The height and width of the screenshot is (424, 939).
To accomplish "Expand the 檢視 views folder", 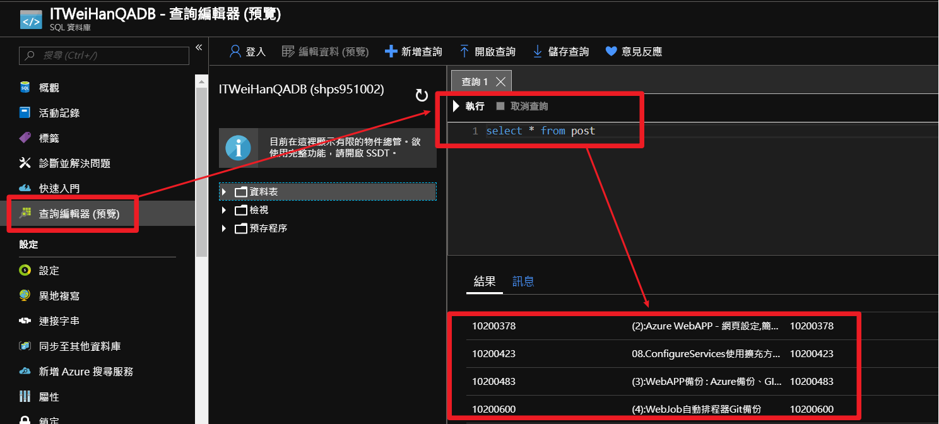I will [224, 210].
